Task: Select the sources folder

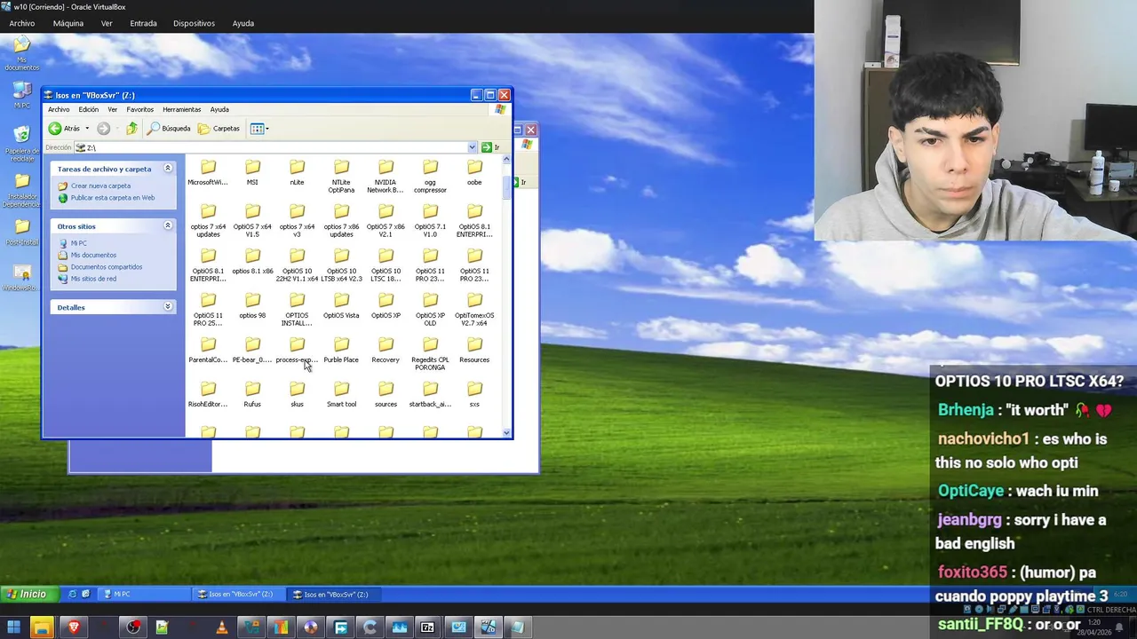Action: click(386, 394)
